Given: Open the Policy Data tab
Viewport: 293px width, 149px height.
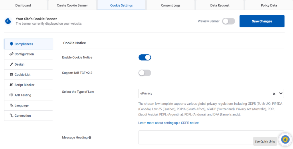Looking at the screenshot, I should 269,5.
